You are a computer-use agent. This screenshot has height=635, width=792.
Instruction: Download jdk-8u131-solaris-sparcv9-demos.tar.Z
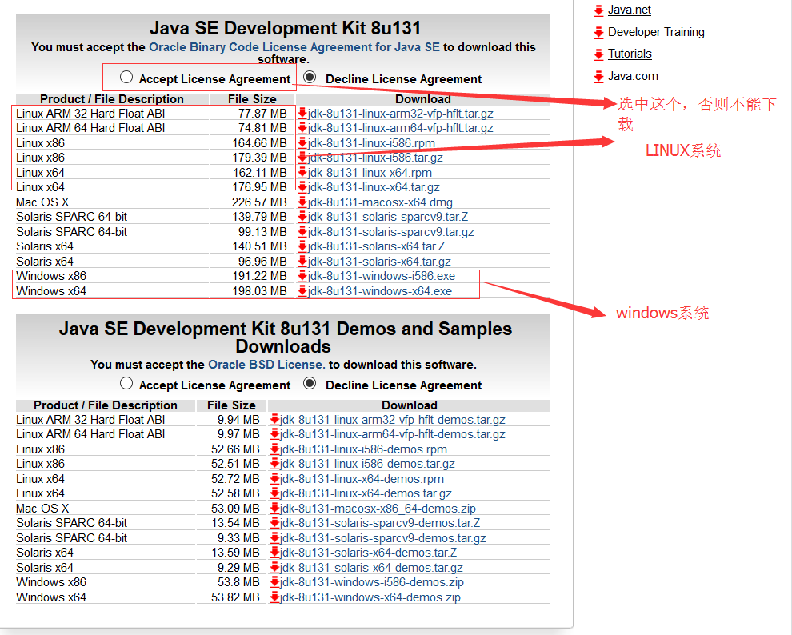pyautogui.click(x=380, y=523)
